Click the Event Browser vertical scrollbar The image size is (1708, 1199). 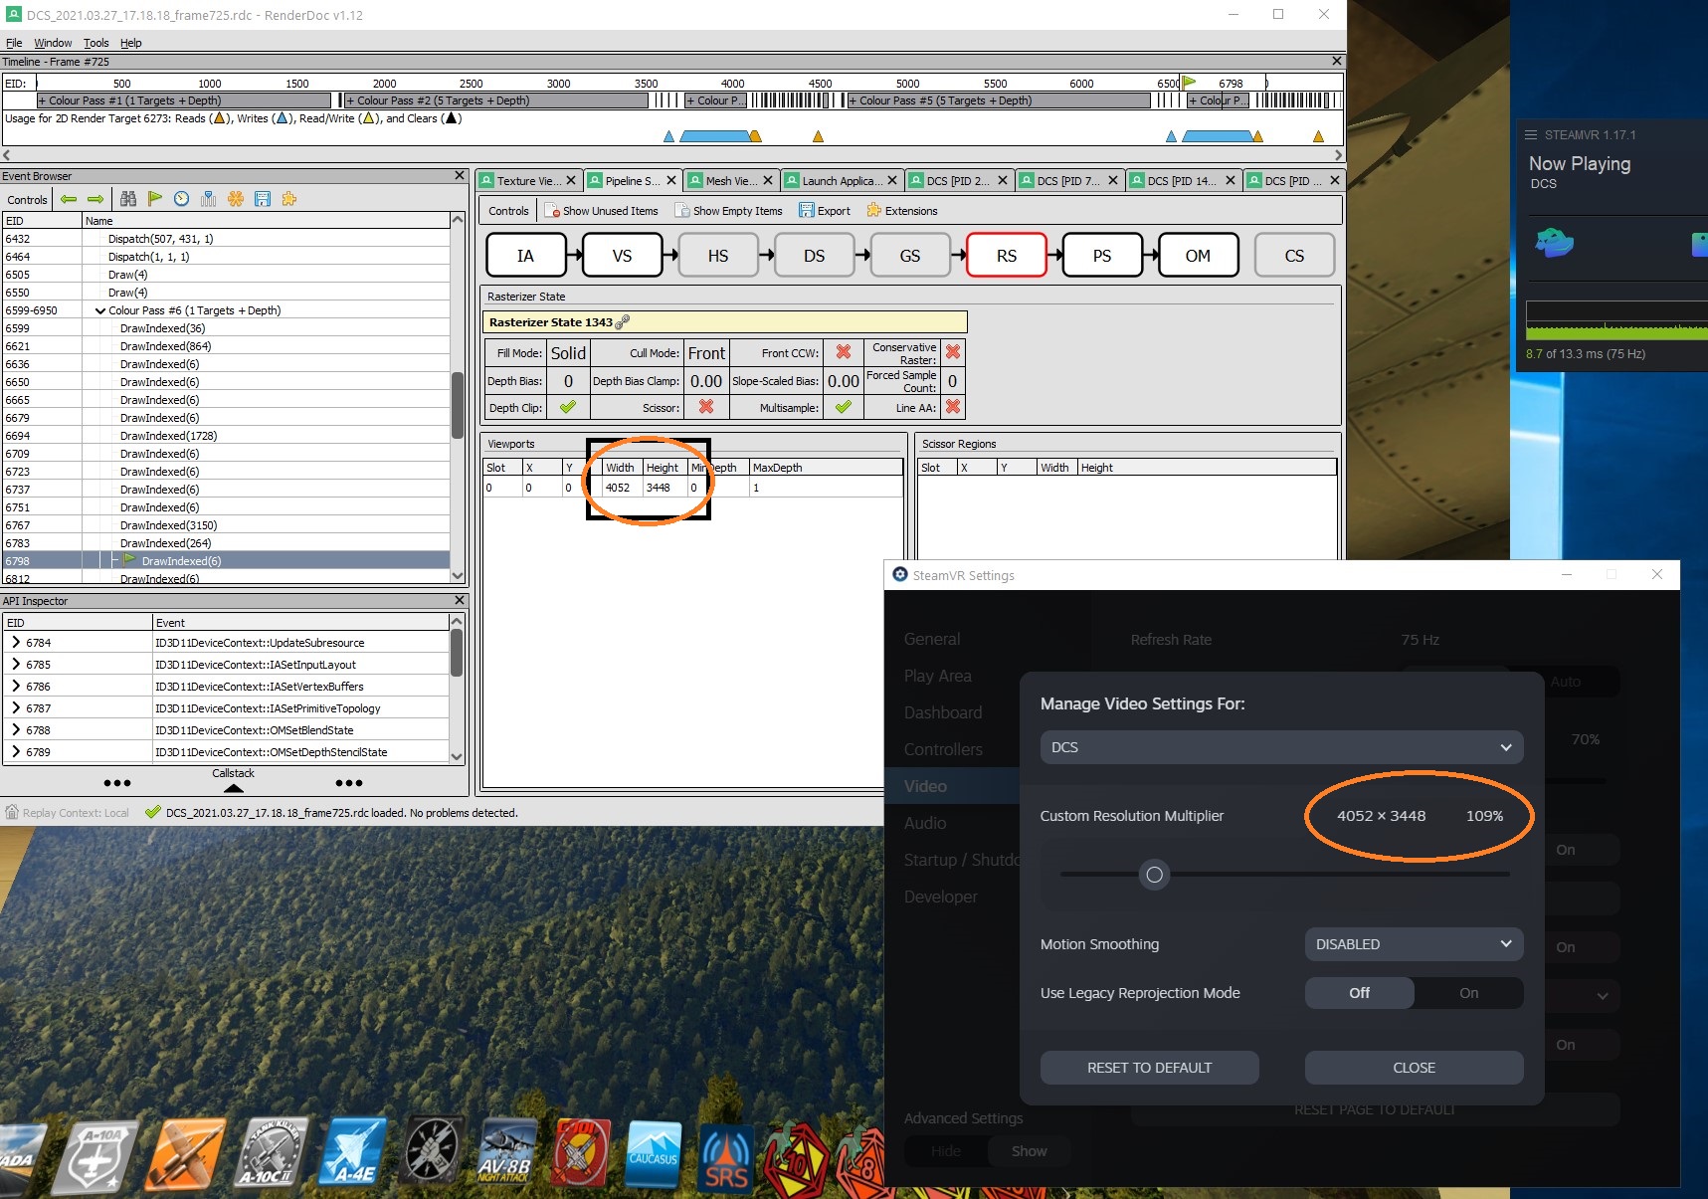coord(458,404)
